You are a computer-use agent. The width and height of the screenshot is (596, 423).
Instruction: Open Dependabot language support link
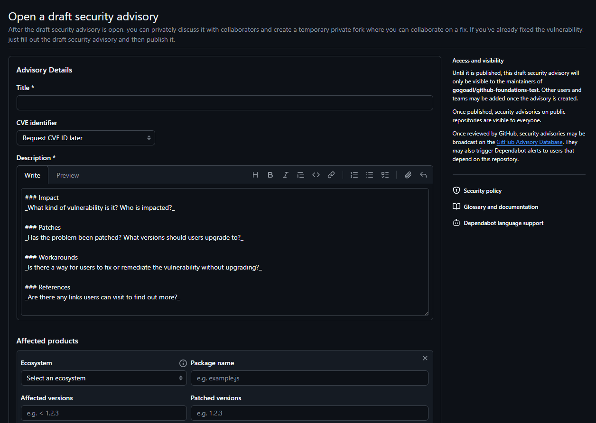click(503, 223)
